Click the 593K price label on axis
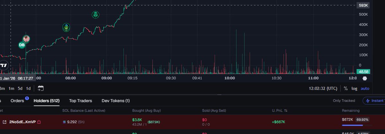The image size is (385, 134). (x=364, y=5)
